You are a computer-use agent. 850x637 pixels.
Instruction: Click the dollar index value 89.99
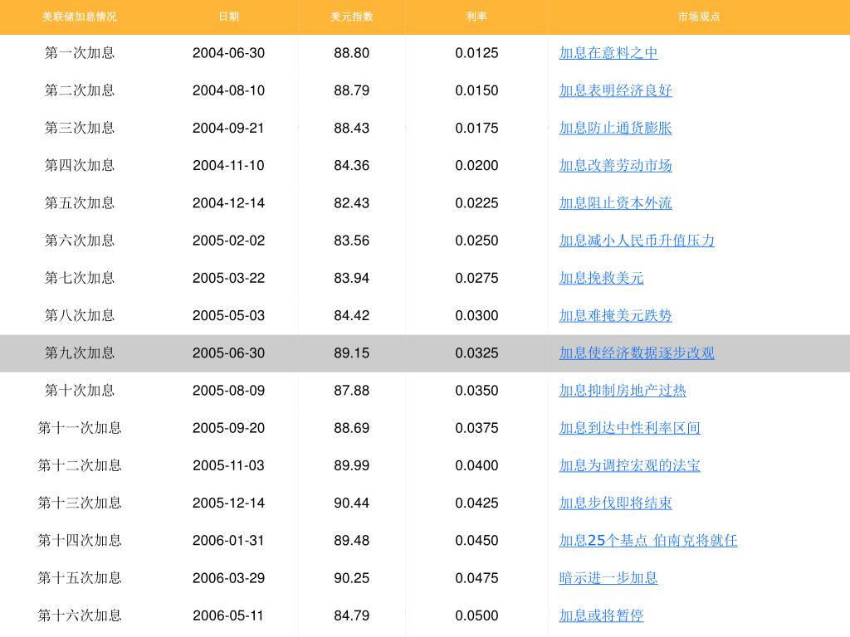coord(352,465)
